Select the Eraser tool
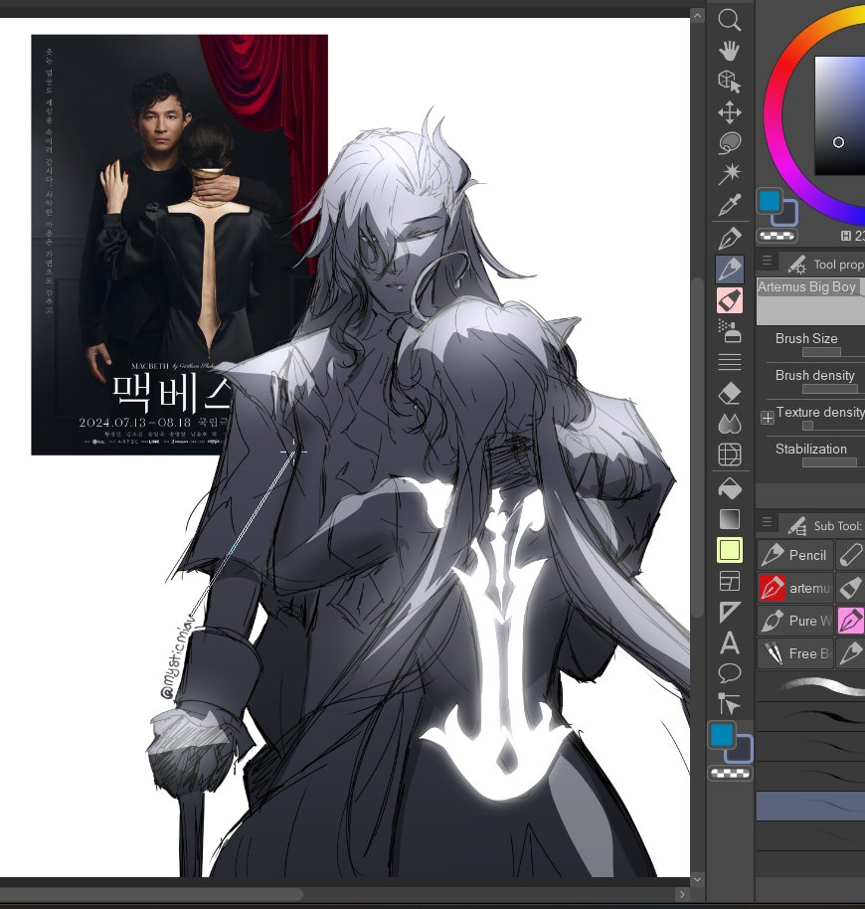Image resolution: width=865 pixels, height=909 pixels. (730, 393)
